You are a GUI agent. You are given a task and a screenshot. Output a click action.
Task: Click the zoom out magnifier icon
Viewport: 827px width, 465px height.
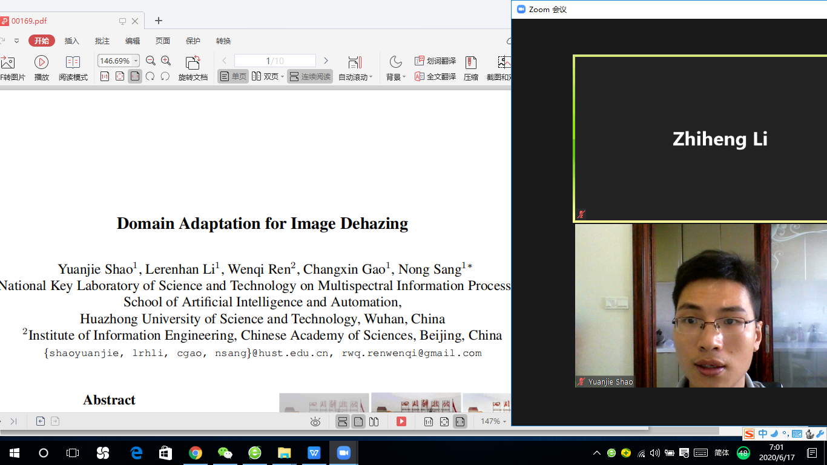(x=151, y=61)
